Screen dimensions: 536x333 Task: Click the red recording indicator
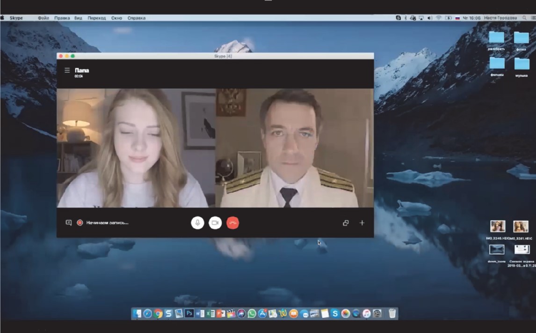pos(80,223)
